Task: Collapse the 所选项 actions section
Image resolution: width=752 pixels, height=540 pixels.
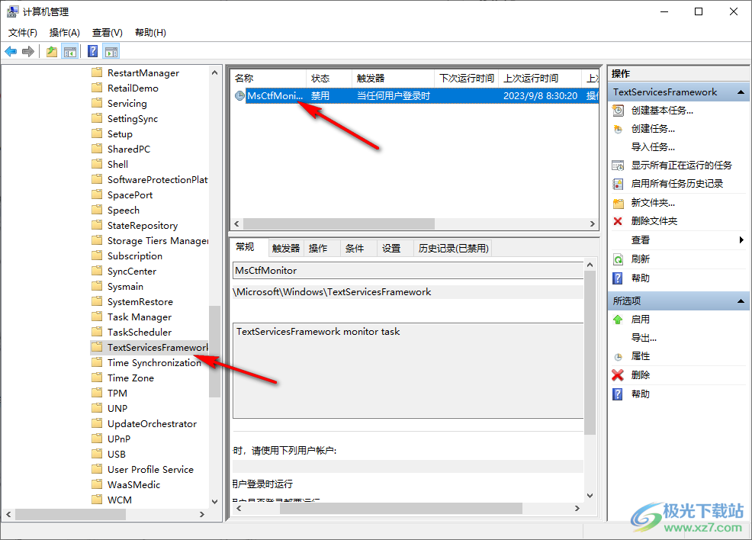Action: (741, 301)
